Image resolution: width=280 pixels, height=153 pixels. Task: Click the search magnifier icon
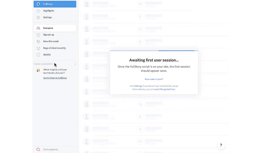click(38, 149)
